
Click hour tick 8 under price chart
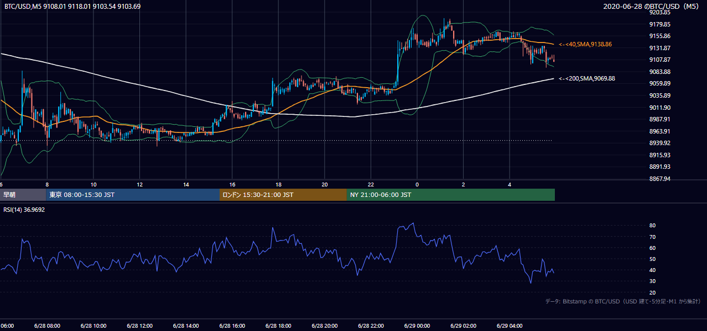pyautogui.click(x=47, y=184)
